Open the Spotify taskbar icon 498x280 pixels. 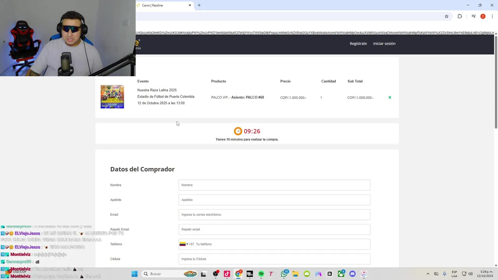261,274
